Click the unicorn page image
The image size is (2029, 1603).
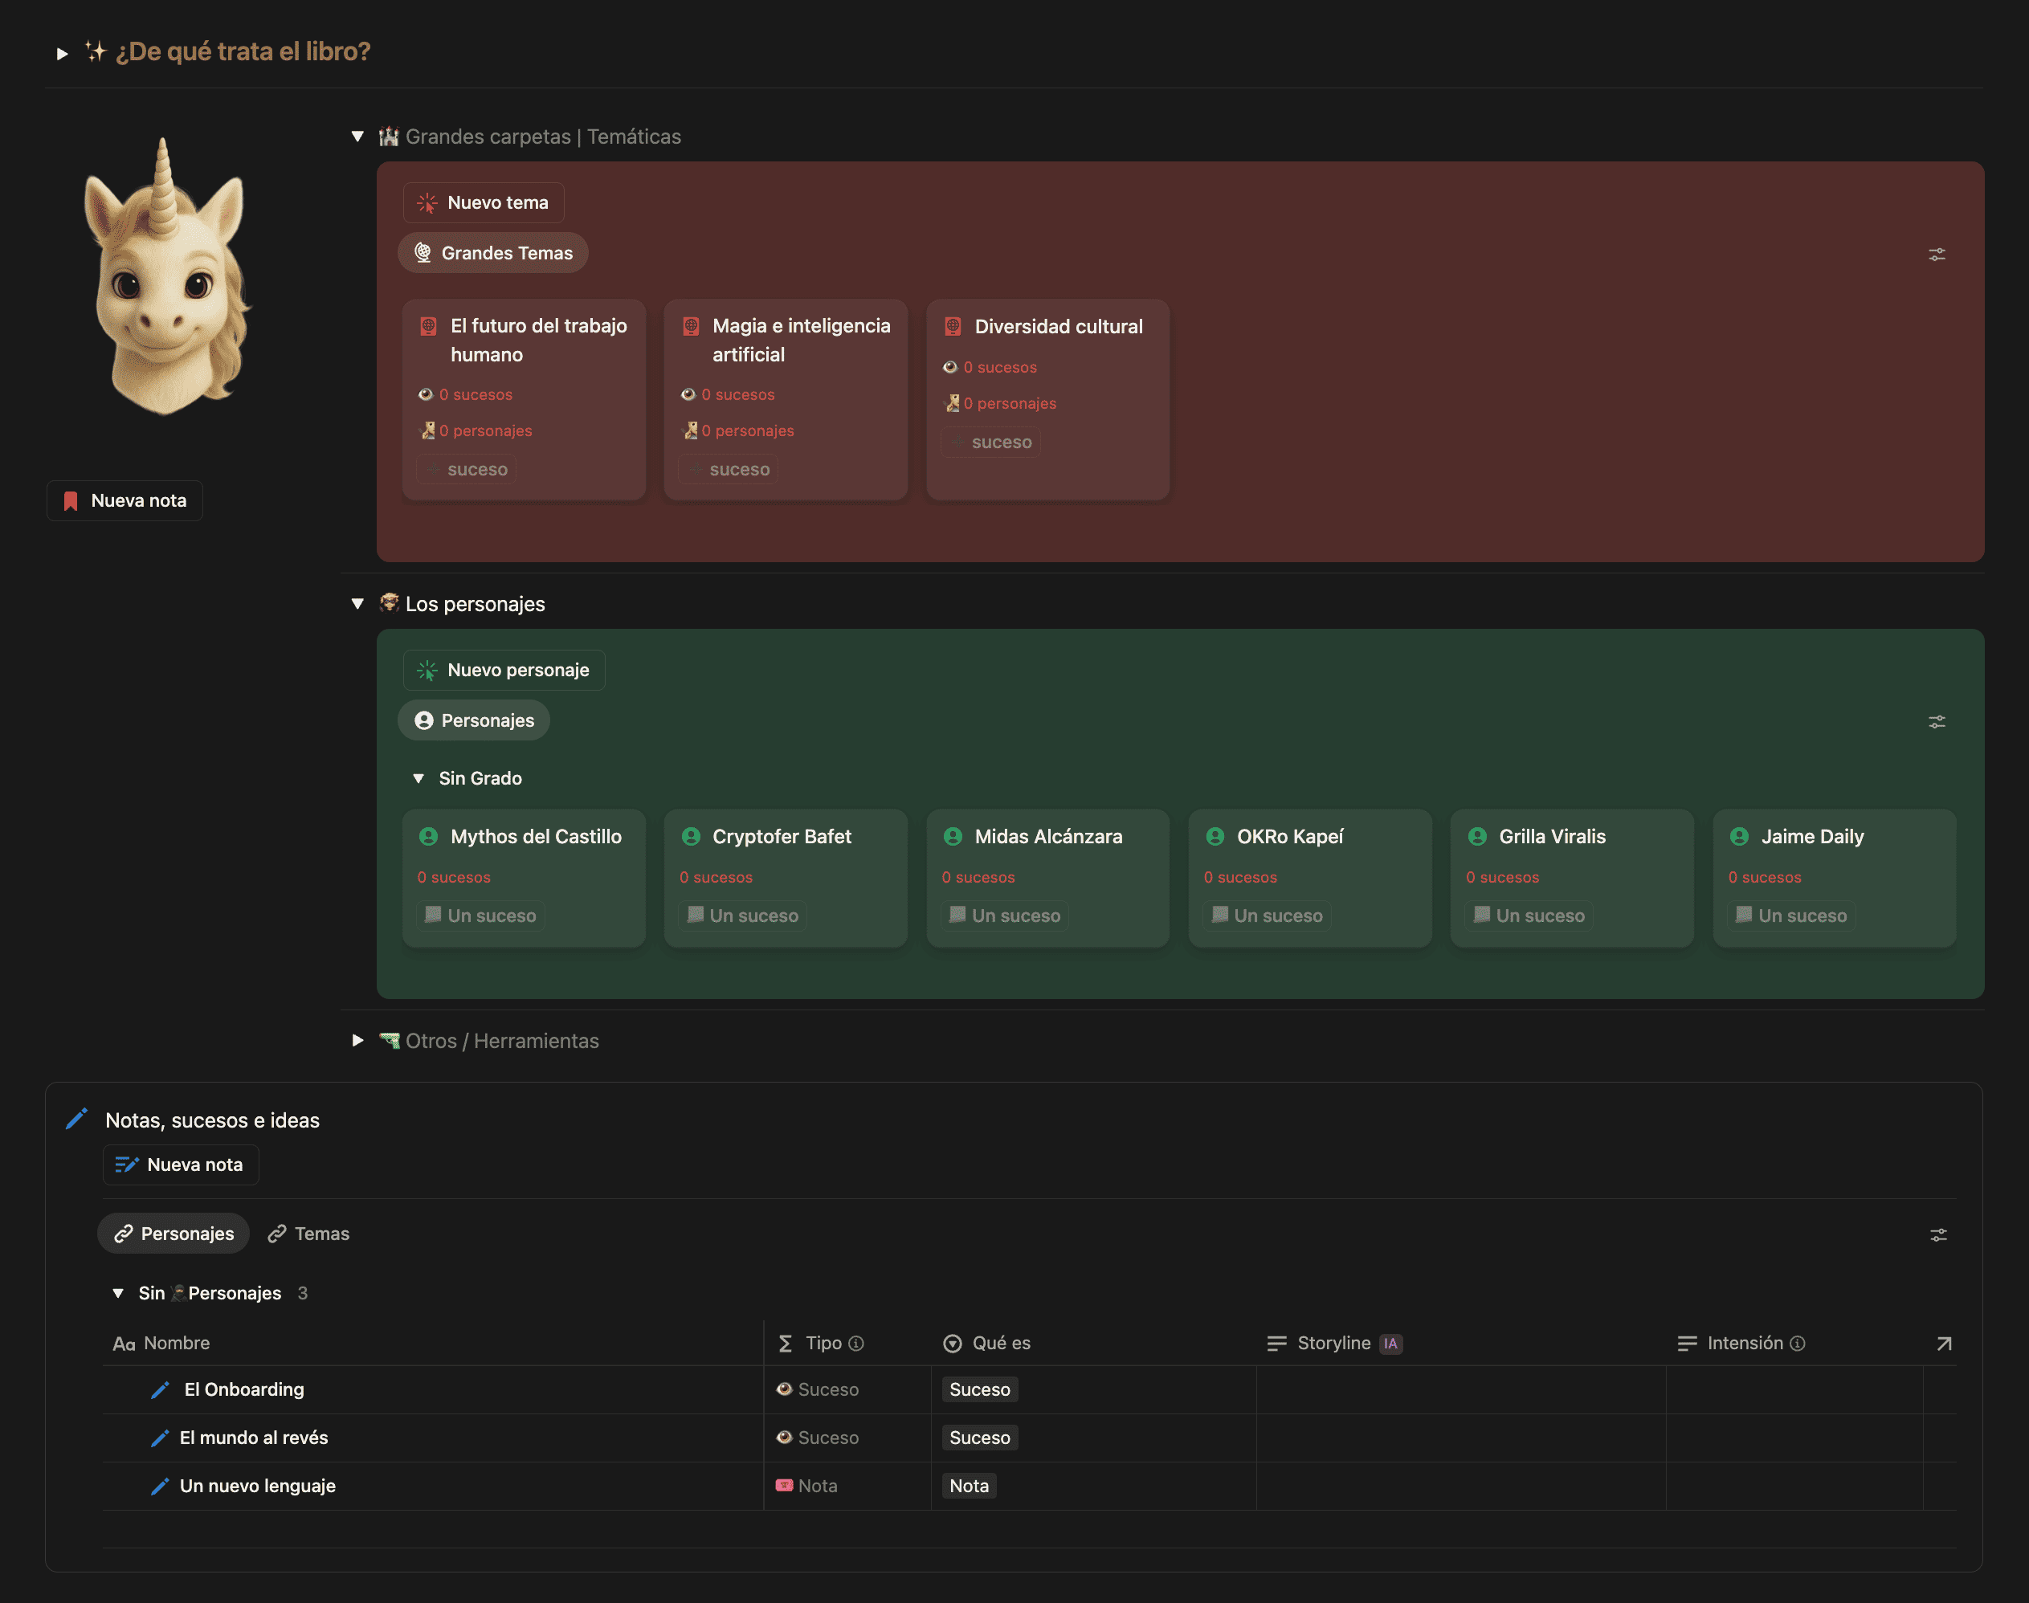(x=167, y=277)
